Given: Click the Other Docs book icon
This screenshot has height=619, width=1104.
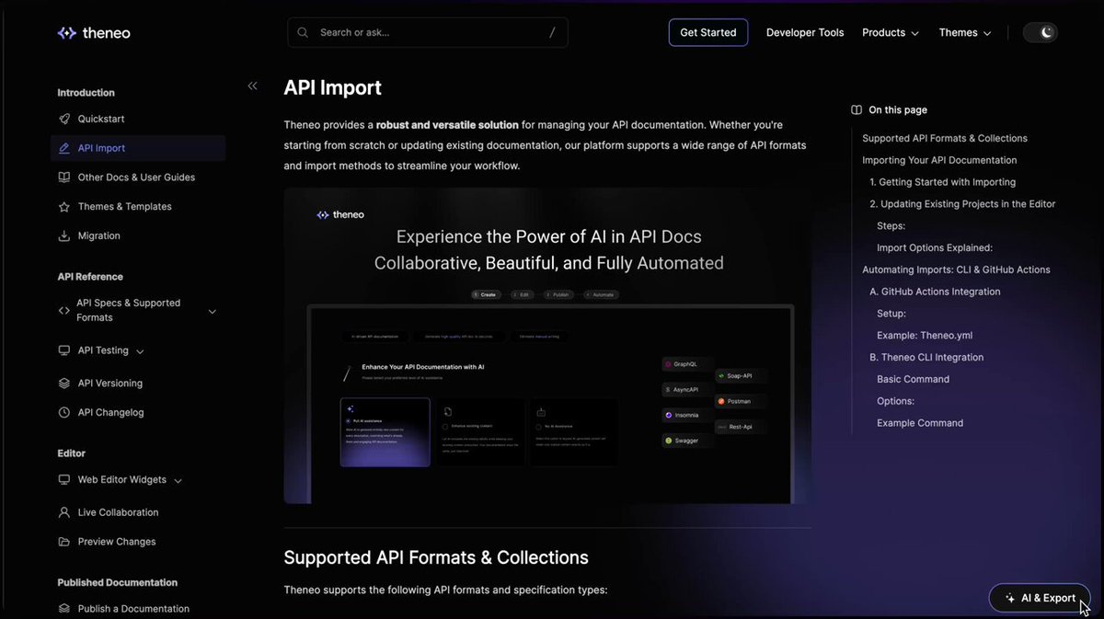Looking at the screenshot, I should point(64,178).
